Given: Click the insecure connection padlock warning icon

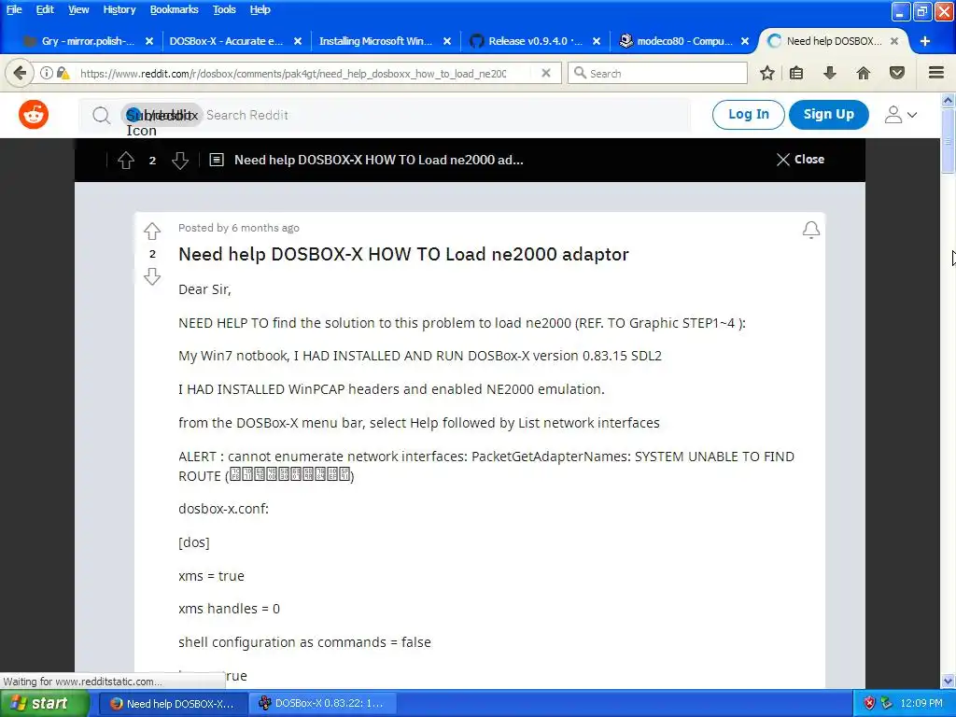Looking at the screenshot, I should click(x=63, y=73).
